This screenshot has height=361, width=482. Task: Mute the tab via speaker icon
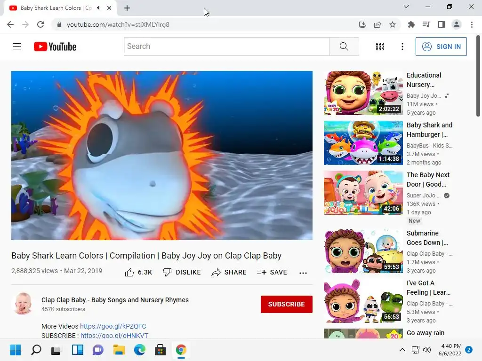pos(99,8)
